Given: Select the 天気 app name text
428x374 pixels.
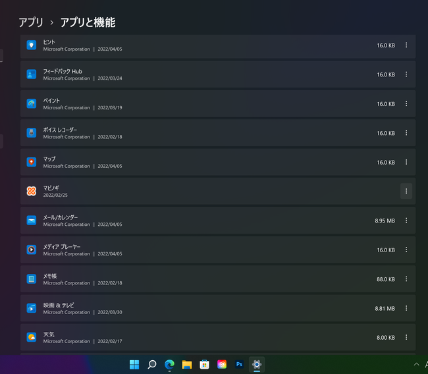Looking at the screenshot, I should [x=49, y=334].
